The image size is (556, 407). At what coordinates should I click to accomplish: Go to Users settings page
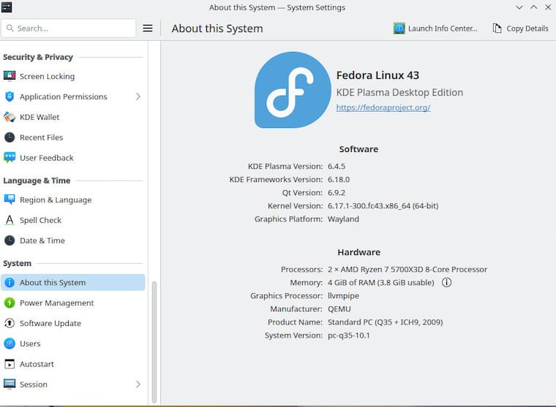(72, 343)
